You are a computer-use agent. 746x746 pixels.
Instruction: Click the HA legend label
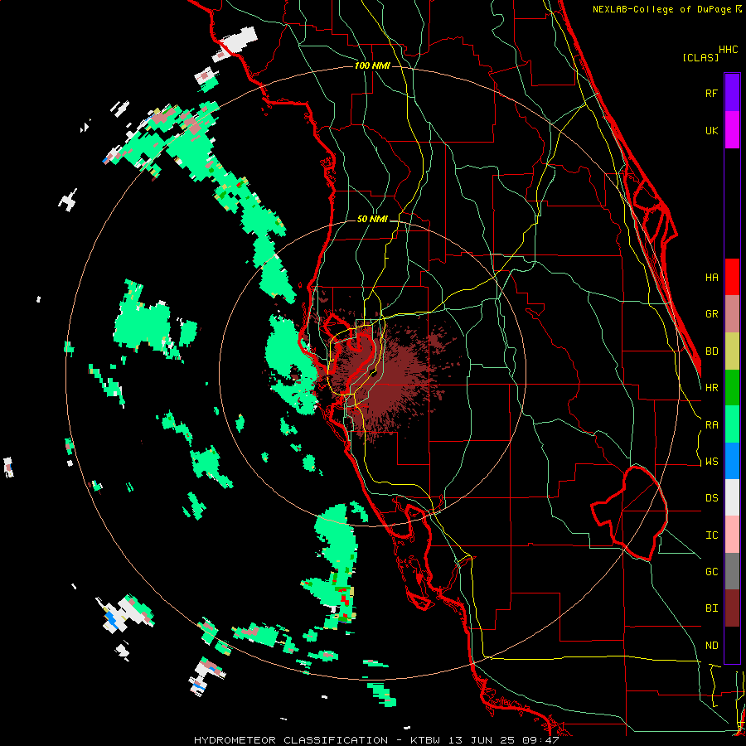click(711, 277)
